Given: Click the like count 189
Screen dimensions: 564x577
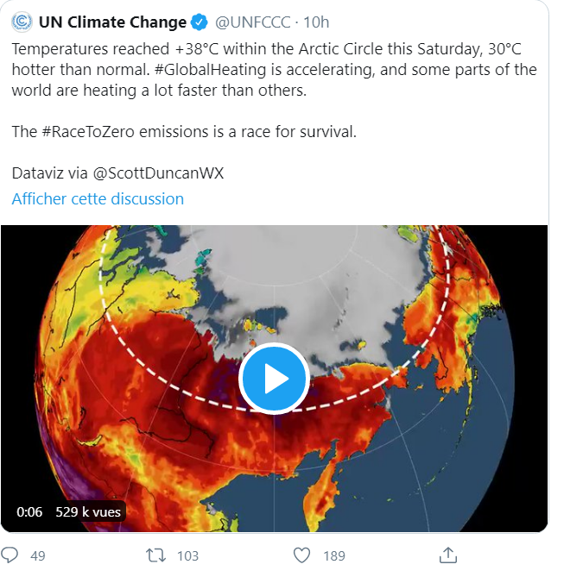Looking at the screenshot, I should tap(333, 555).
